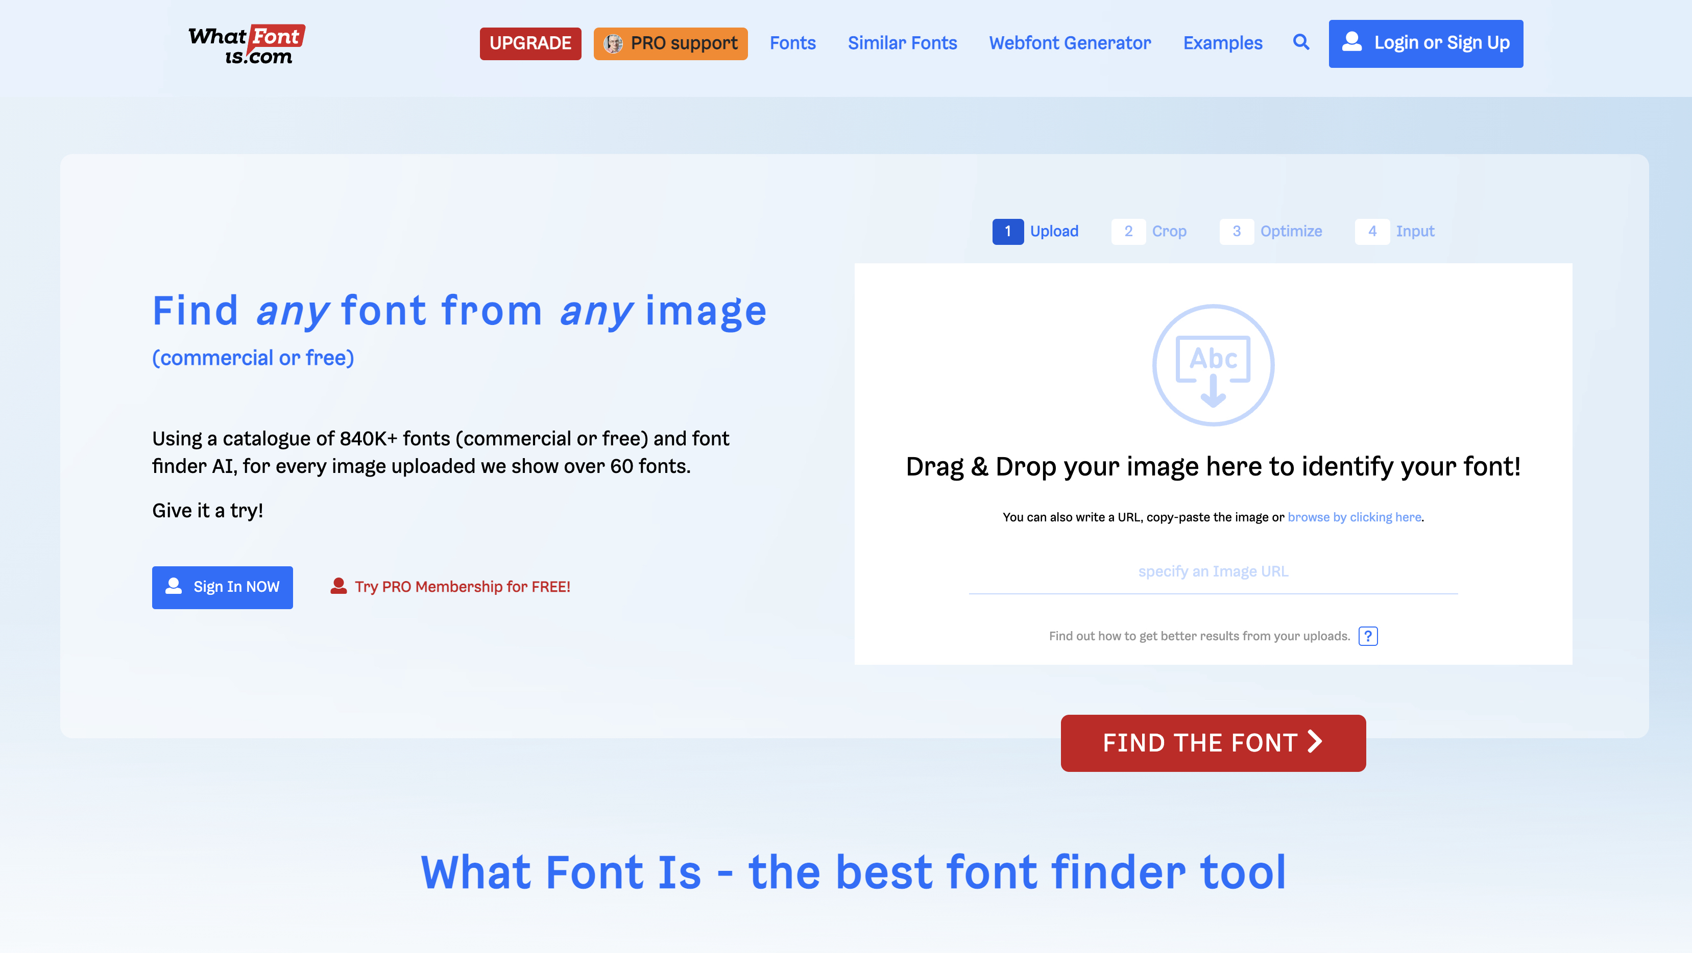Open the question mark help icon

[x=1368, y=636]
